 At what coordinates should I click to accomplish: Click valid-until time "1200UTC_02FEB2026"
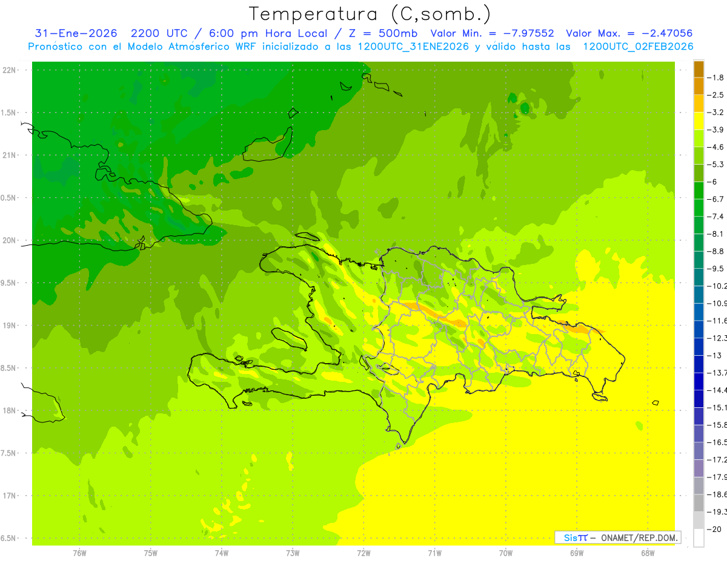tap(638, 47)
